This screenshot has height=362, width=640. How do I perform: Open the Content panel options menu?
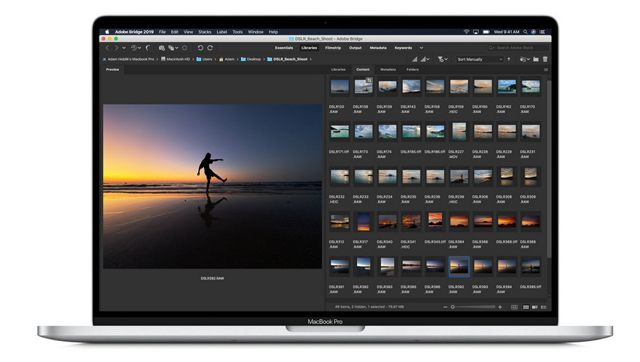click(x=546, y=70)
